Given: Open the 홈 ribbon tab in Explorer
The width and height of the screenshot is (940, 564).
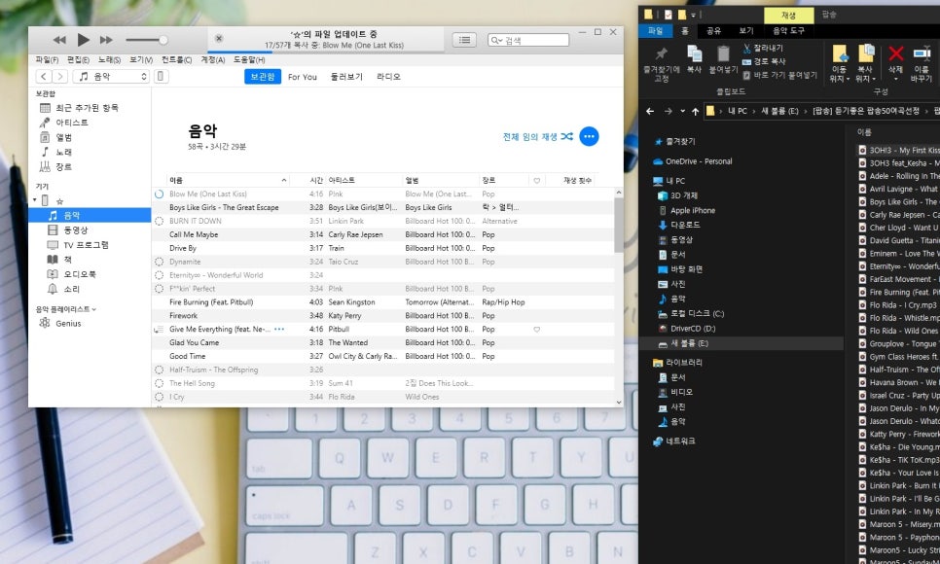Looking at the screenshot, I should 685,30.
